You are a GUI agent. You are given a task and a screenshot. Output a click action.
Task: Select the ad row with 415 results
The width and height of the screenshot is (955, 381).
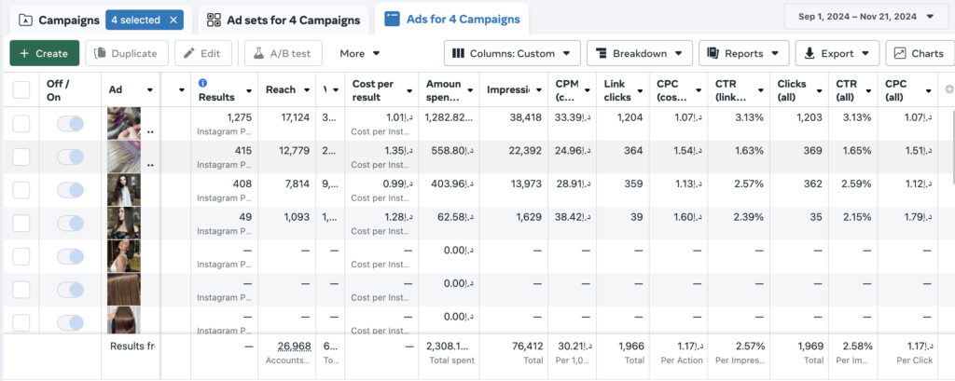pyautogui.click(x=21, y=157)
